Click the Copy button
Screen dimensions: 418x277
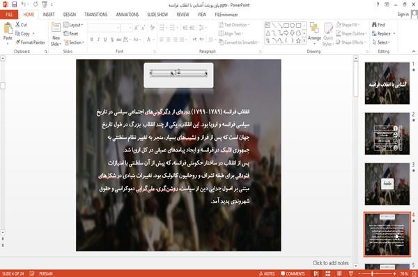[x=22, y=34]
